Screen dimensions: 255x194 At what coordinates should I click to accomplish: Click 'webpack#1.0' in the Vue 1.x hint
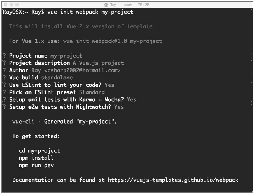(x=109, y=41)
